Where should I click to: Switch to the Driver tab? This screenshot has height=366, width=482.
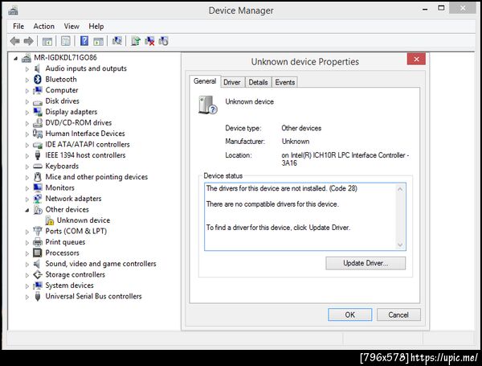(232, 82)
